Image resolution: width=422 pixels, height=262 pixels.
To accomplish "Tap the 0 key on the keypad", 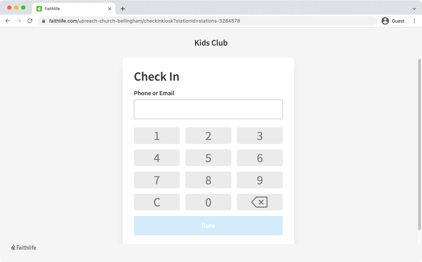I will pyautogui.click(x=208, y=202).
